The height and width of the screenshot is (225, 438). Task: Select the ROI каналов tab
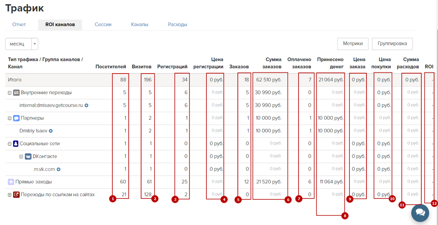pyautogui.click(x=60, y=25)
